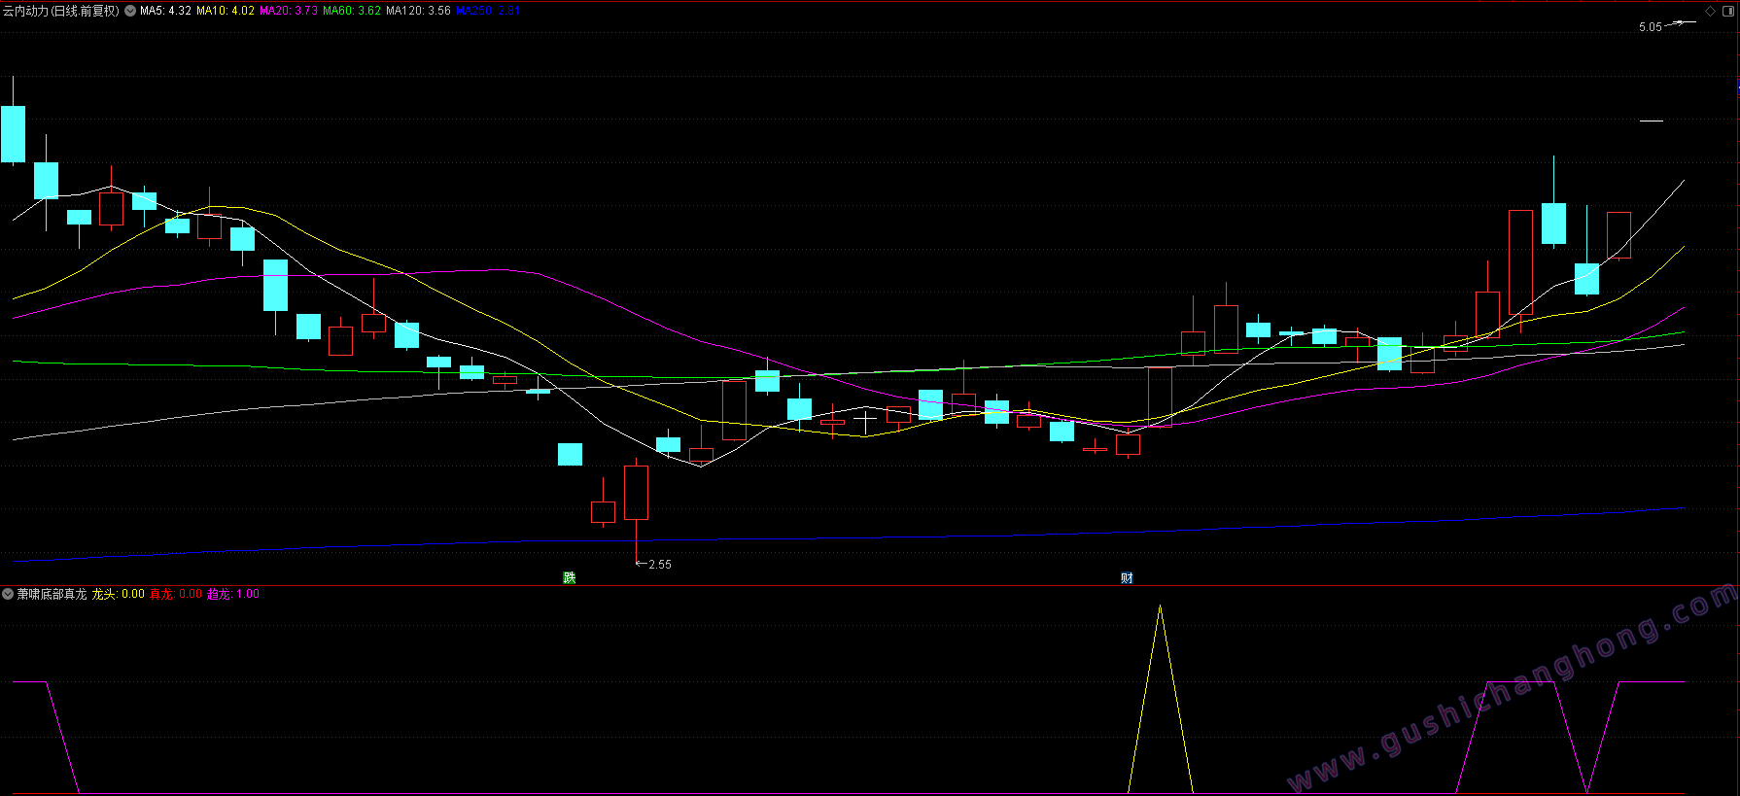Click the candlestick at 2.55 low

point(636,493)
